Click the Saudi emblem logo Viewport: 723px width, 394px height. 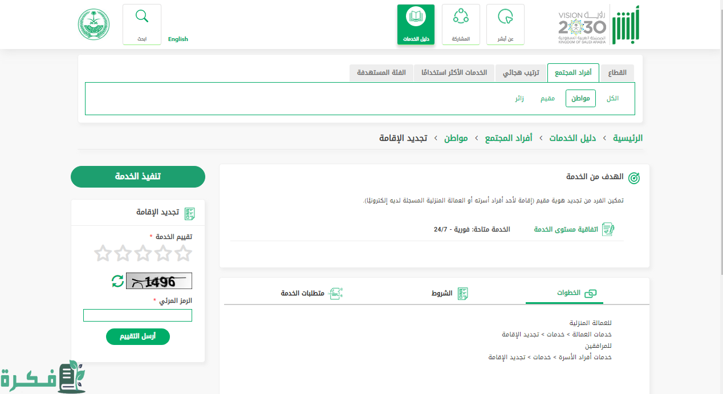pyautogui.click(x=94, y=24)
